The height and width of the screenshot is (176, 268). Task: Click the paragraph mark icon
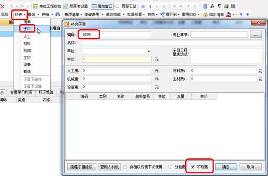(x=219, y=7)
